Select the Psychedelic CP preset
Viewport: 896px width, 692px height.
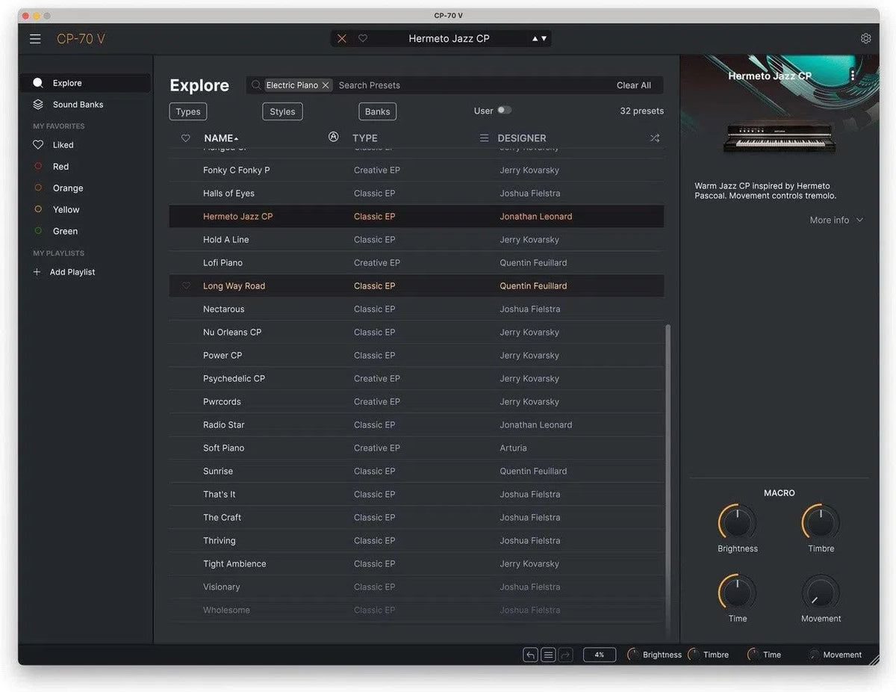[234, 379]
